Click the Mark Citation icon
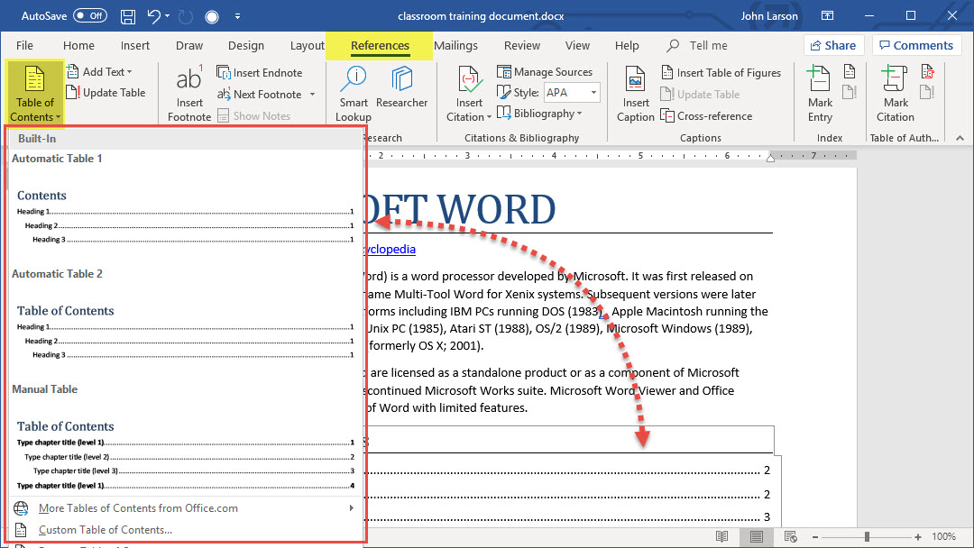974x548 pixels. 895,94
